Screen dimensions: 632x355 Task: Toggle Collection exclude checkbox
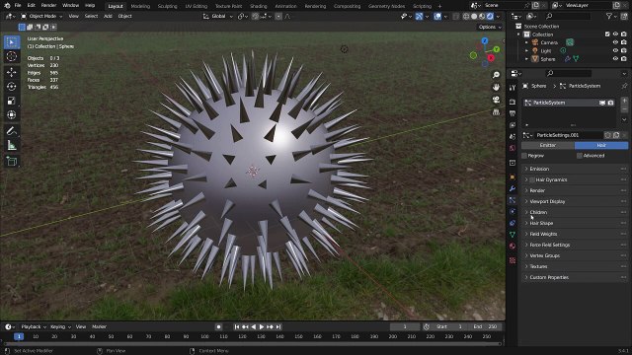[x=607, y=35]
